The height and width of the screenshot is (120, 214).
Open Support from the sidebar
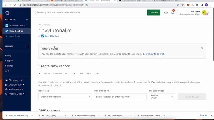pyautogui.click(x=9, y=61)
